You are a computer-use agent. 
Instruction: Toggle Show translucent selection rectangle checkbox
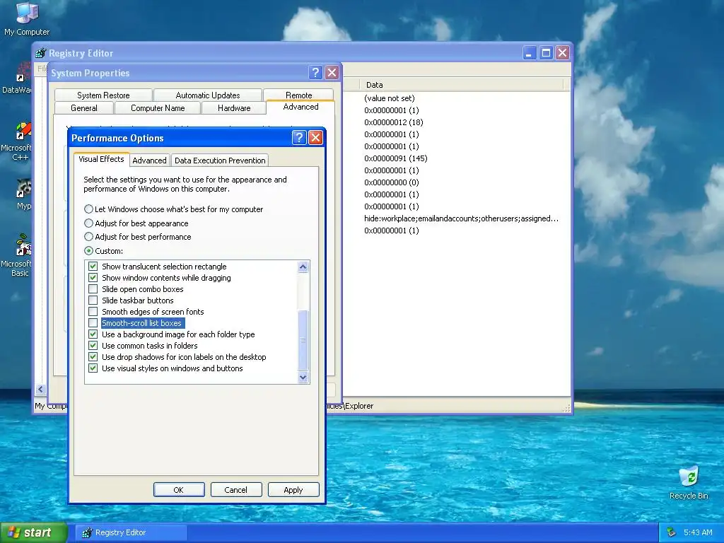coord(93,267)
